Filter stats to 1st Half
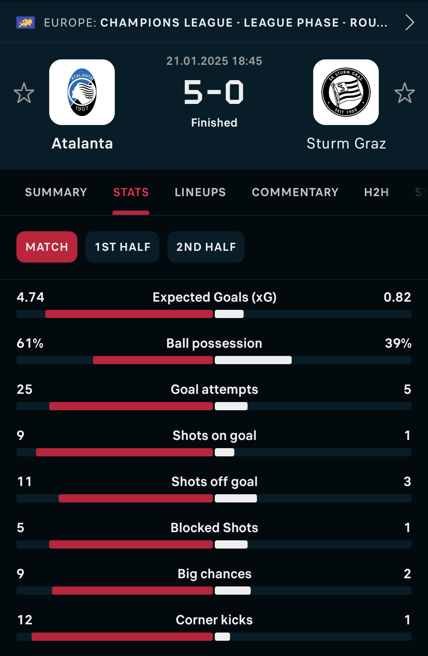Screen dimensions: 428x656 (122, 247)
